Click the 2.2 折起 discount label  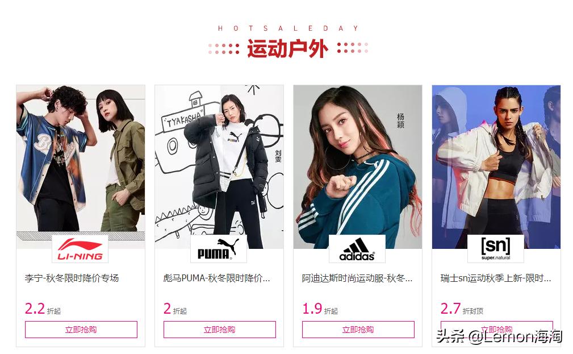(x=43, y=309)
